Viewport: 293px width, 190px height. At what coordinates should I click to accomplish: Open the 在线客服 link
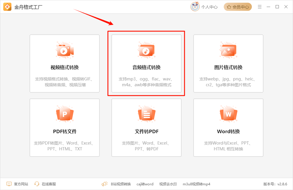point(49,184)
